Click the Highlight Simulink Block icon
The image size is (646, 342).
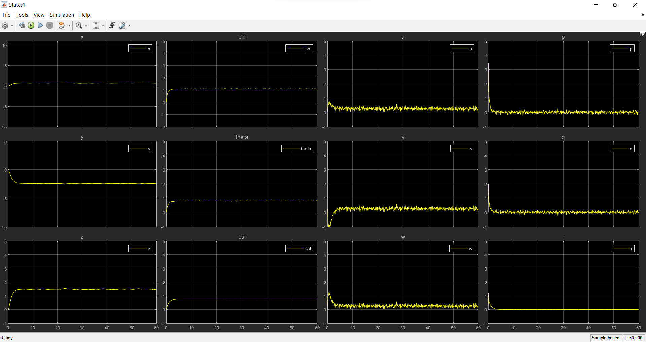click(x=62, y=26)
